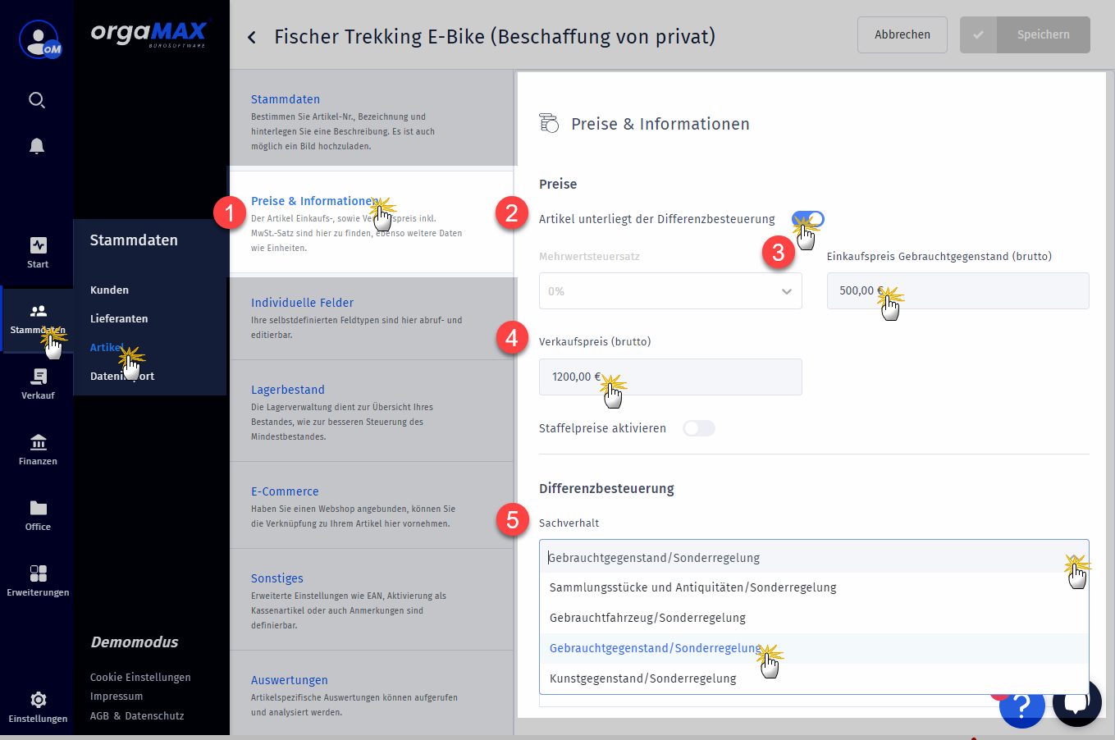
Task: Go back with the left arrow
Action: tap(252, 37)
